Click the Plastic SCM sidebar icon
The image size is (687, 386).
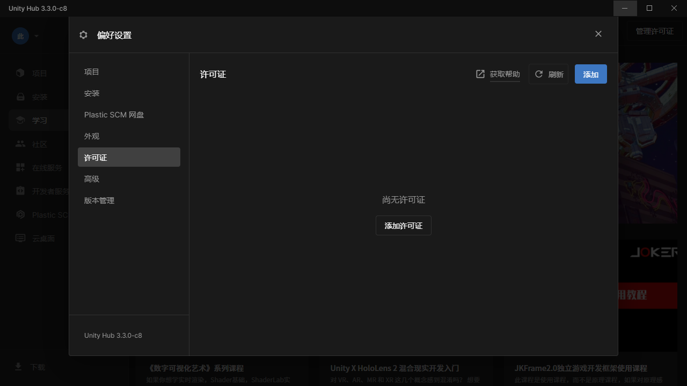(20, 214)
